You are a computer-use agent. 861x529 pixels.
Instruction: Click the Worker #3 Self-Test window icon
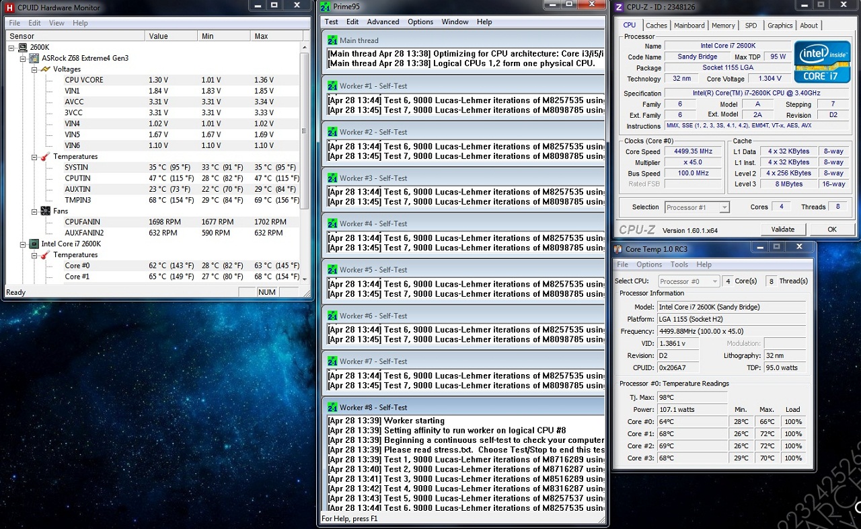tap(332, 178)
